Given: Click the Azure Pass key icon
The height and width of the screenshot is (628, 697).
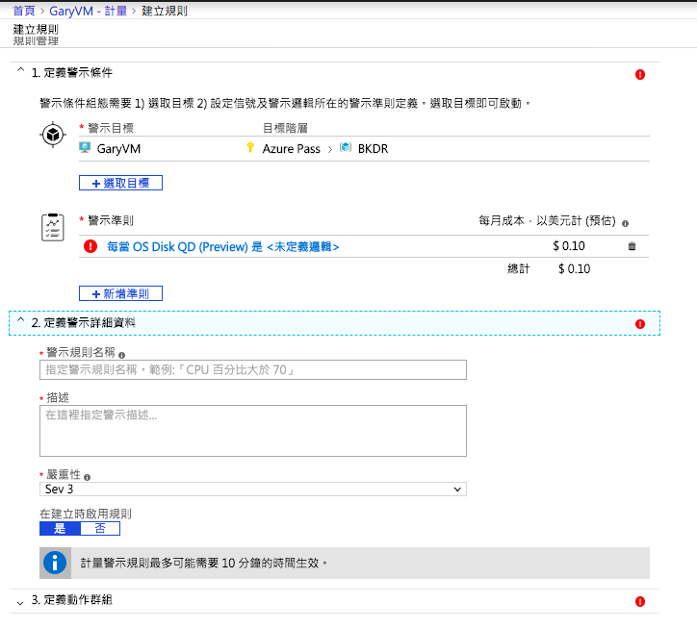Looking at the screenshot, I should coord(250,147).
